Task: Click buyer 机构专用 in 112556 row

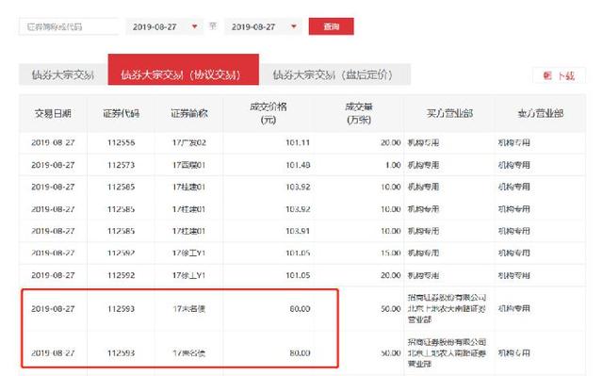Action: [x=423, y=142]
